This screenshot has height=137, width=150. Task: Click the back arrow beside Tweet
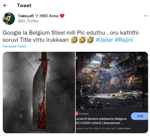(x=5, y=5)
